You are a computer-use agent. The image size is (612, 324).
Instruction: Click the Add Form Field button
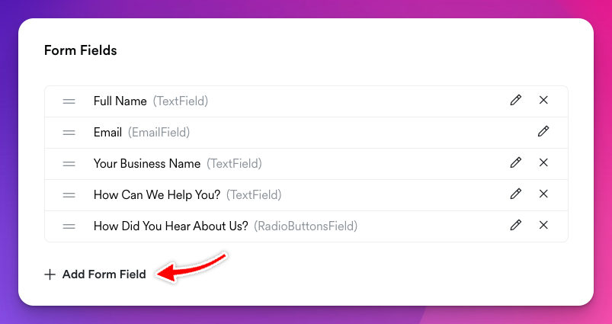[x=95, y=274]
